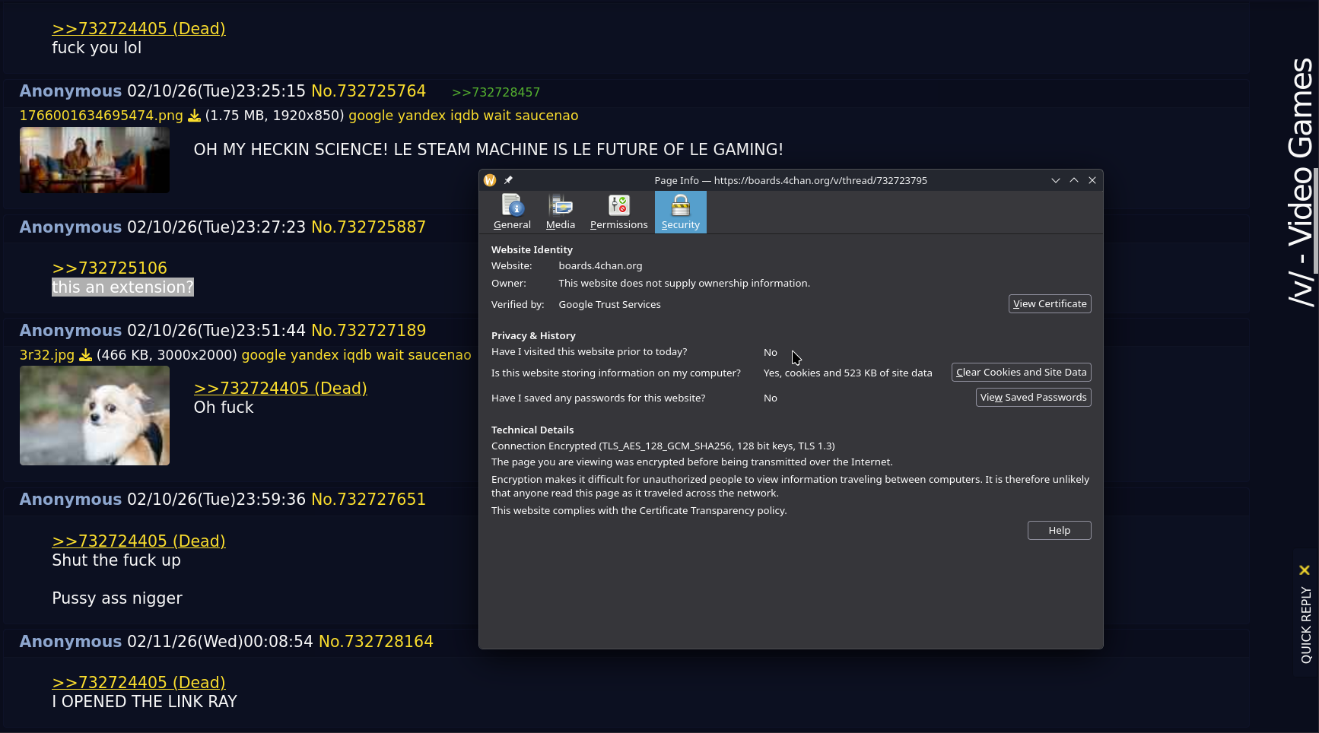Click the Waterfox icon in Page Info title bar
This screenshot has width=1319, height=733.
tap(490, 180)
